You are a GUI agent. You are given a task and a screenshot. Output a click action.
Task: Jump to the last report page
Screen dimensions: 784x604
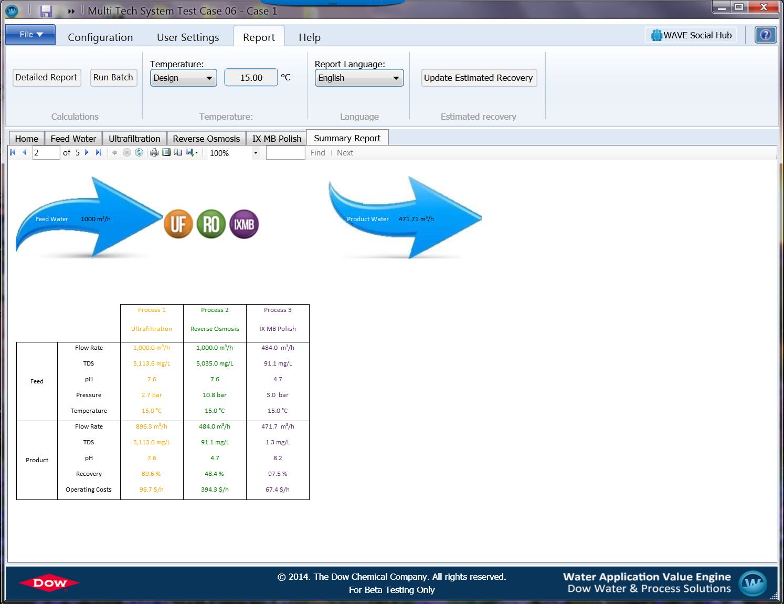point(99,153)
